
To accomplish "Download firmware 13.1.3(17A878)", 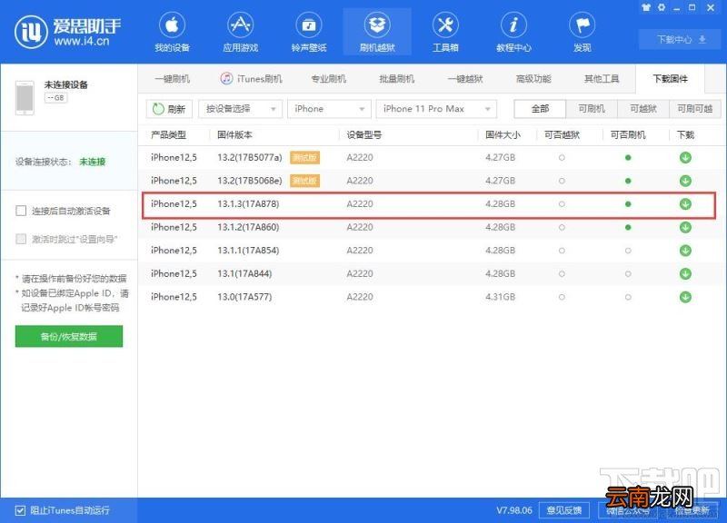I will [x=685, y=203].
